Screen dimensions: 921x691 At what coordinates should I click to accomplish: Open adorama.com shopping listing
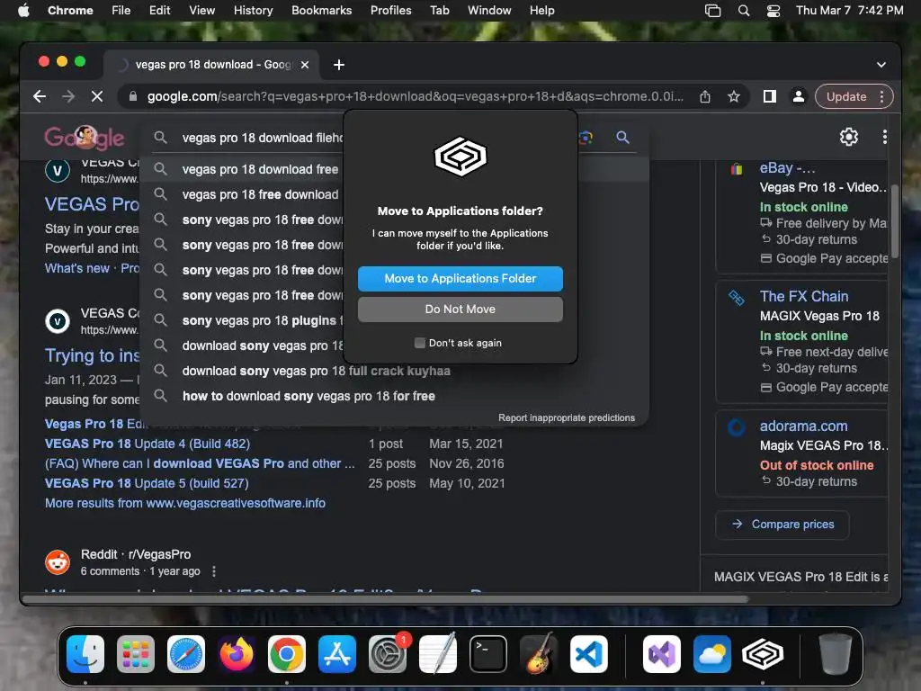(803, 426)
